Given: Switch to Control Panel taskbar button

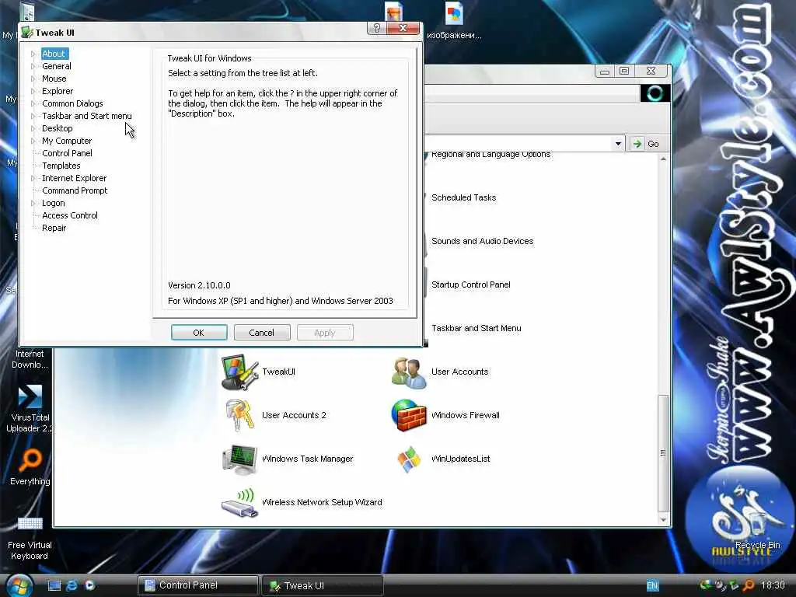Looking at the screenshot, I should point(197,585).
